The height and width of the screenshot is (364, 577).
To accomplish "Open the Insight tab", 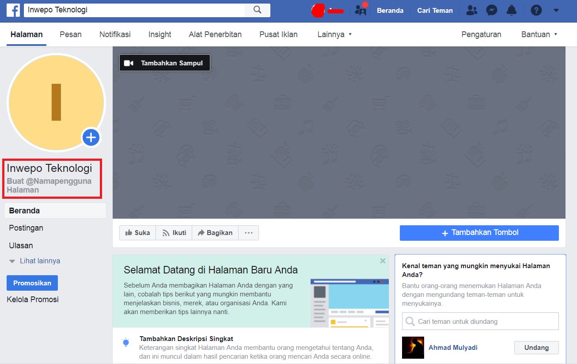I will point(160,34).
